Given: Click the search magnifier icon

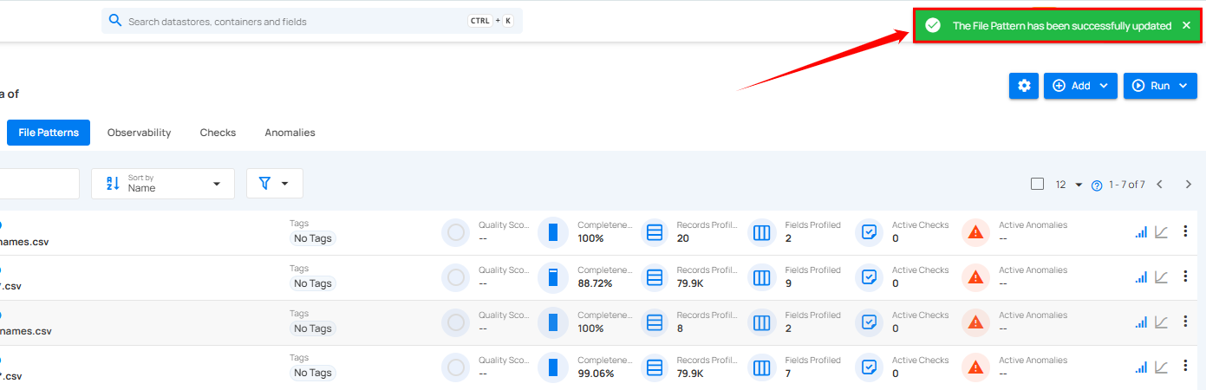Looking at the screenshot, I should click(114, 21).
